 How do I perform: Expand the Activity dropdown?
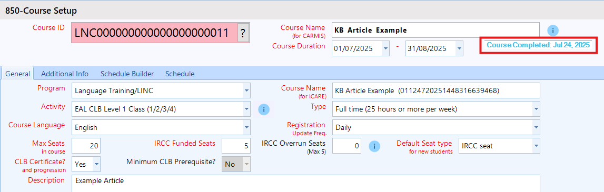[x=246, y=109]
